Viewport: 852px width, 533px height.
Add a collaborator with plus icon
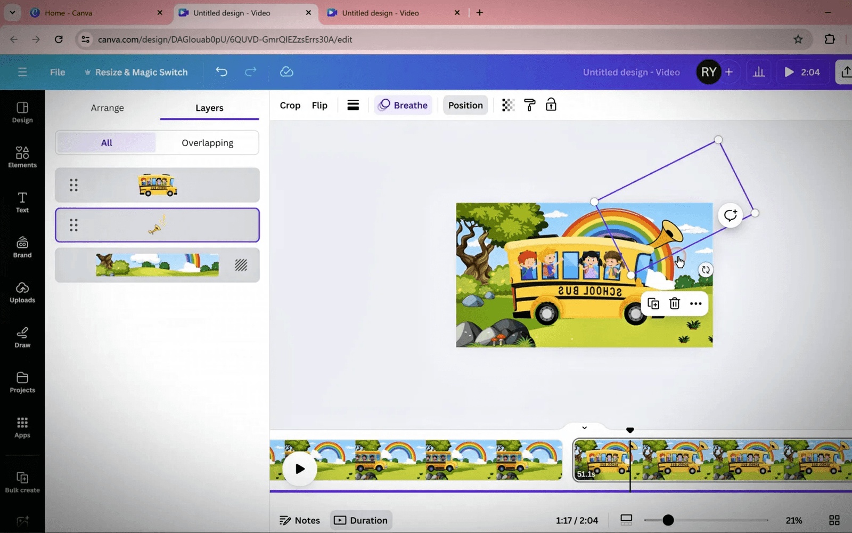729,72
